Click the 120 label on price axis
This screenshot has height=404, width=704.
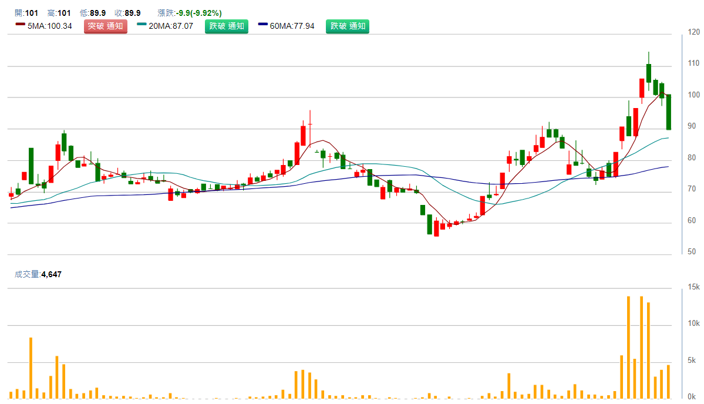pos(693,32)
